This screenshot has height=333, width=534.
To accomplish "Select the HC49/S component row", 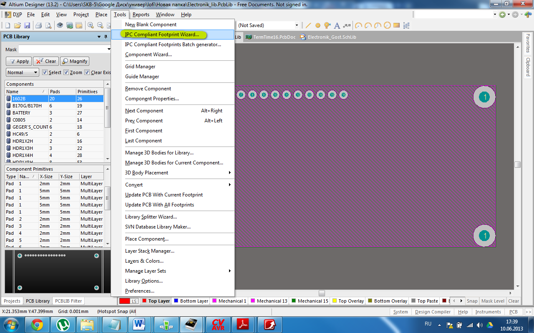I will pos(54,134).
